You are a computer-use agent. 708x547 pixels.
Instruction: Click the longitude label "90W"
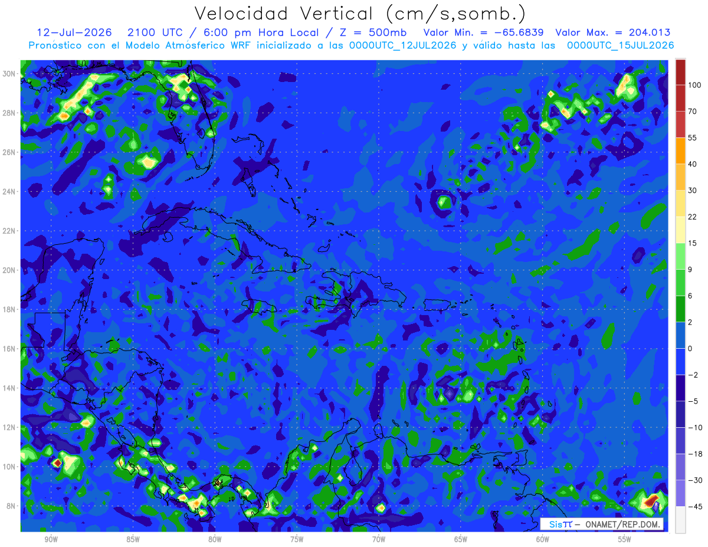pos(51,539)
